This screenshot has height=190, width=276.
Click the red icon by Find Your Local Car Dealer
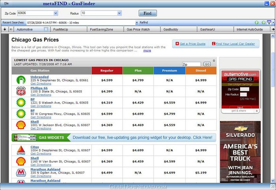point(214,44)
